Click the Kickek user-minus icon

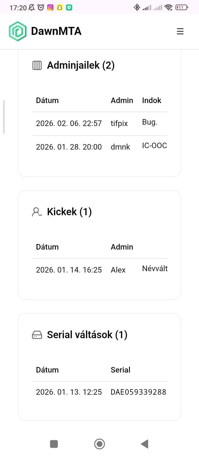(x=37, y=212)
